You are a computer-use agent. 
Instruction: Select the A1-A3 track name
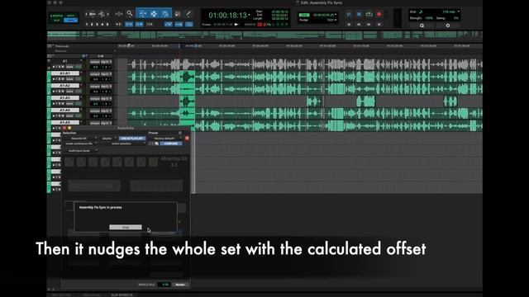tap(64, 97)
